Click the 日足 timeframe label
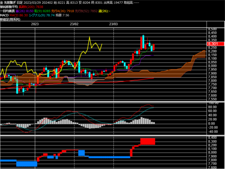This screenshot has height=169, width=225. pyautogui.click(x=20, y=3)
